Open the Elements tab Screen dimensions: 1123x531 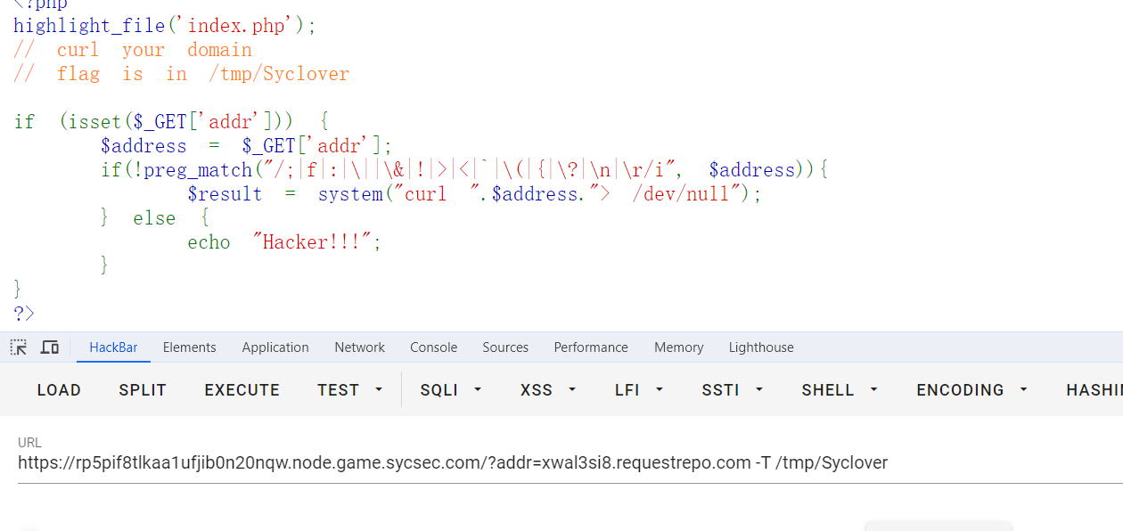coord(189,347)
